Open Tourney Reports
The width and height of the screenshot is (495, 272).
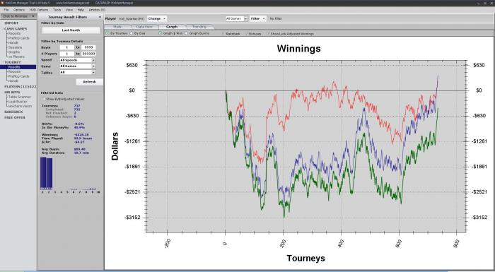(14, 71)
